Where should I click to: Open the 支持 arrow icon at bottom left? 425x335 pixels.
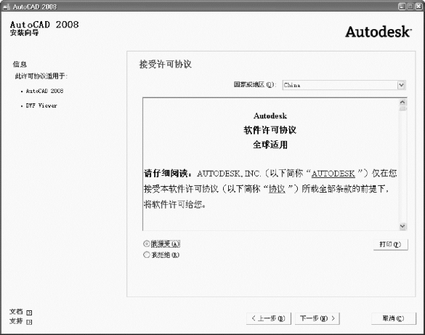29,322
